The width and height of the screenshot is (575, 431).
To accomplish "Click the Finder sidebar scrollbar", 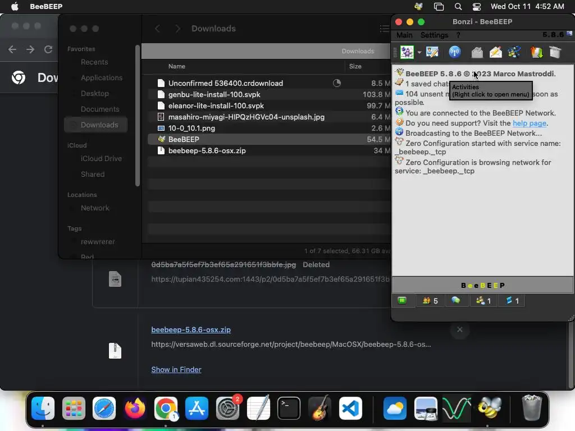I will pos(138,116).
